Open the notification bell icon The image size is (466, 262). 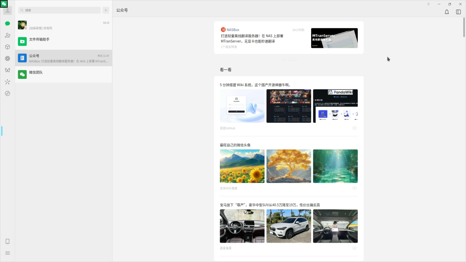pyautogui.click(x=447, y=12)
